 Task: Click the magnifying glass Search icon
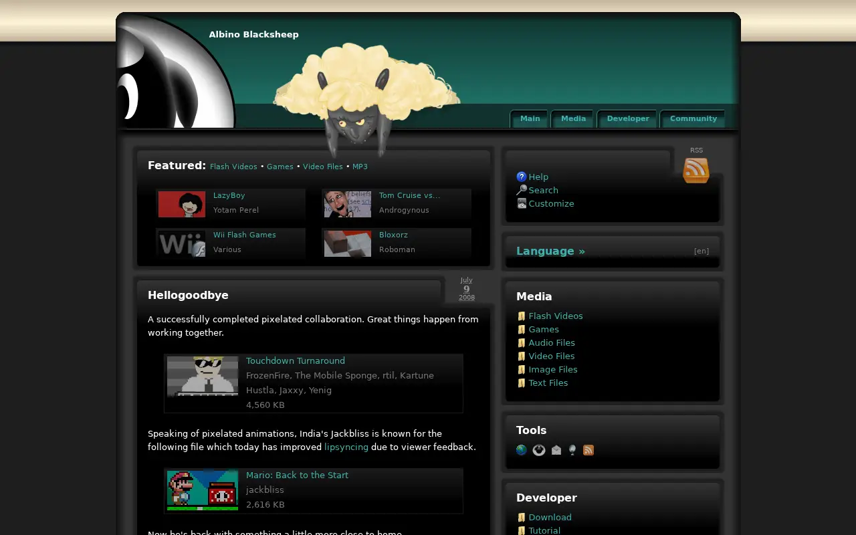pyautogui.click(x=522, y=190)
